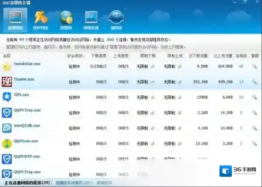The height and width of the screenshot is (187, 262).
Task: Switch to the 网络连接 tab
Action: tap(91, 21)
